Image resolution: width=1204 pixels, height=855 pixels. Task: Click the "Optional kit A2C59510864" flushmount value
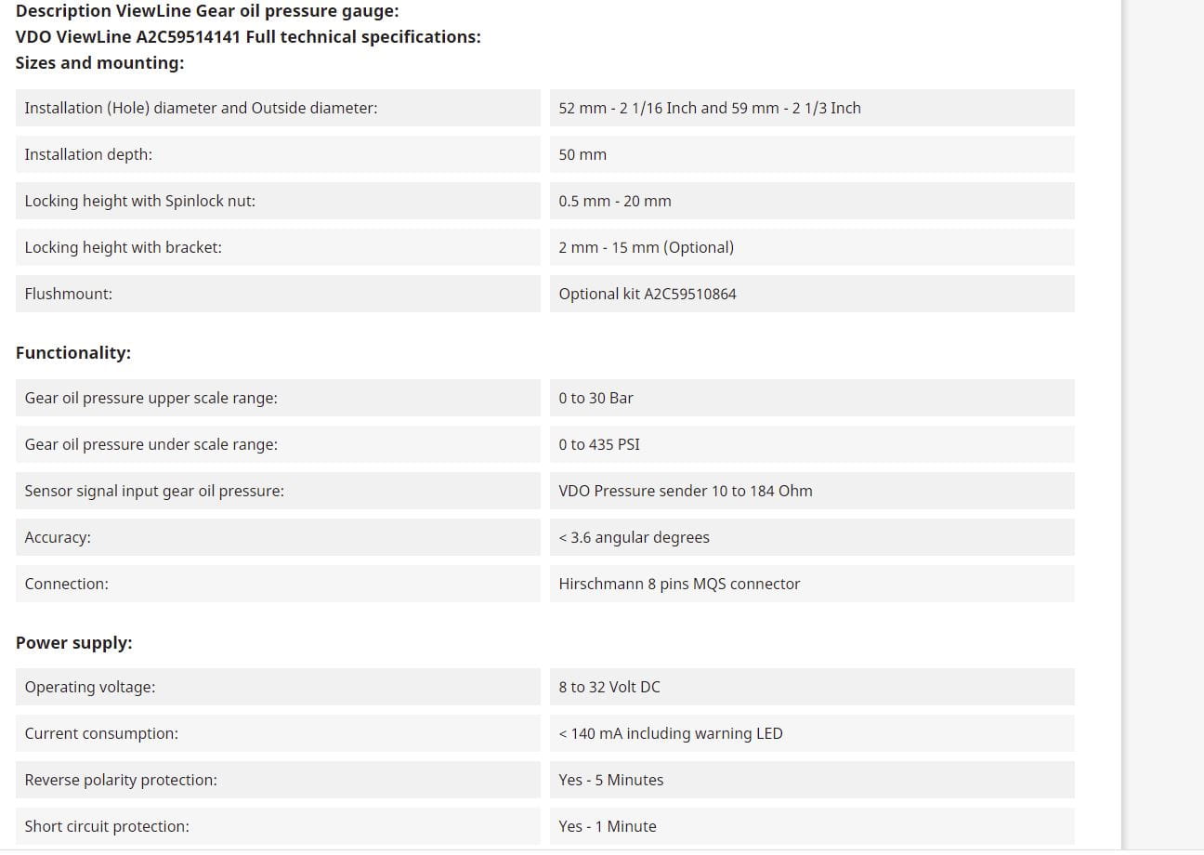click(x=648, y=294)
